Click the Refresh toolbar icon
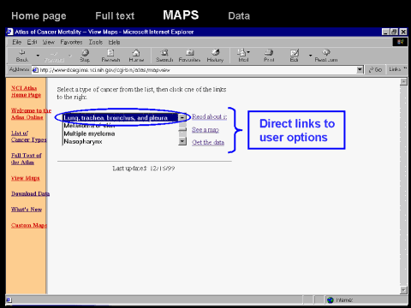The width and height of the screenshot is (411, 308). click(x=110, y=56)
